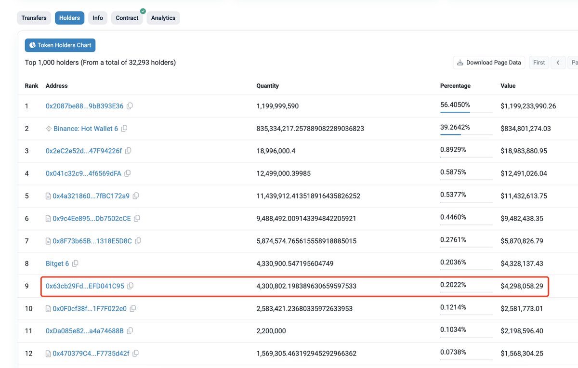Image resolution: width=578 pixels, height=368 pixels.
Task: Open the verified Contract tab
Action: coord(127,18)
